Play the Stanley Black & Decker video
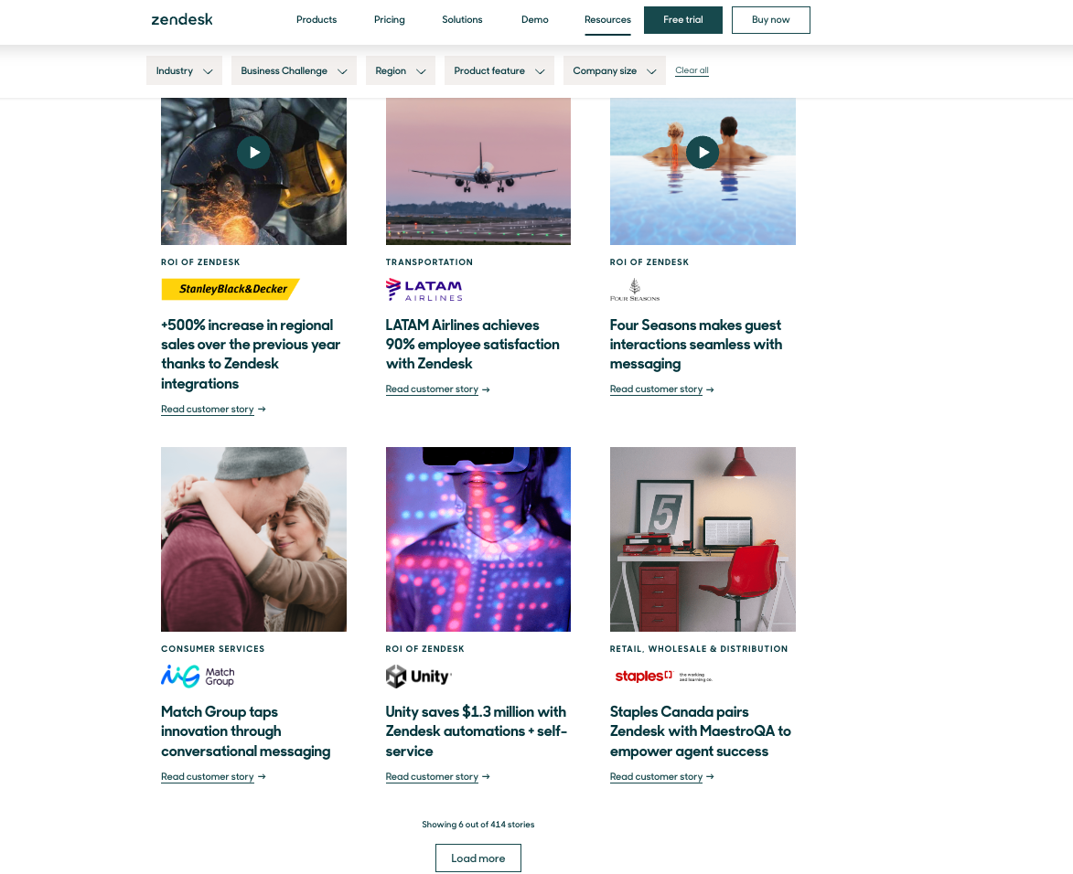Image resolution: width=1073 pixels, height=874 pixels. pyautogui.click(x=253, y=153)
